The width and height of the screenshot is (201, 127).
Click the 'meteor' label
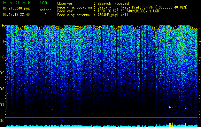click(45, 10)
